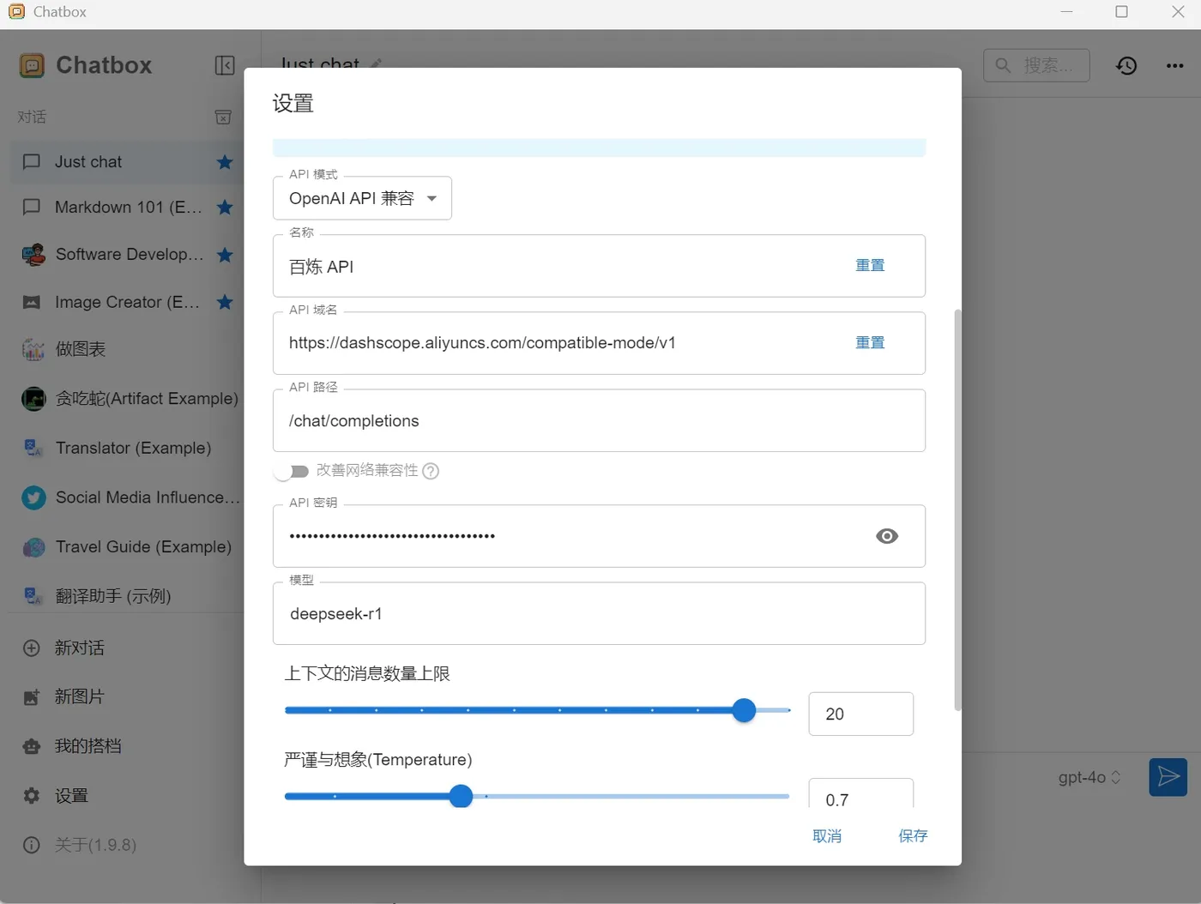This screenshot has height=904, width=1201.
Task: Open the Just chat conversation
Action: [127, 162]
